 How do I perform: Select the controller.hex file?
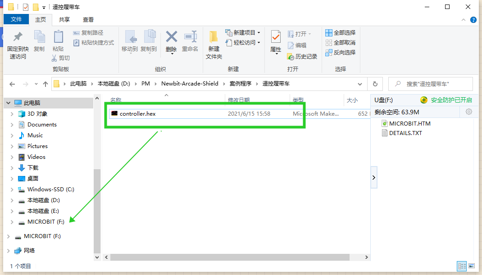pos(138,114)
